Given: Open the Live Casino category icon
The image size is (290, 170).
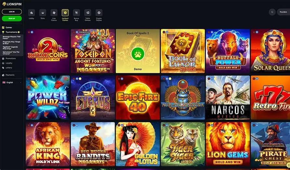Looking at the screenshot, I should tap(54, 13).
